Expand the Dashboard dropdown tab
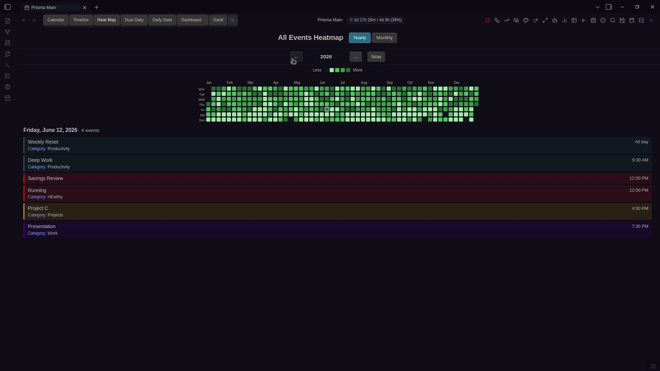This screenshot has height=371, width=660. [x=192, y=20]
